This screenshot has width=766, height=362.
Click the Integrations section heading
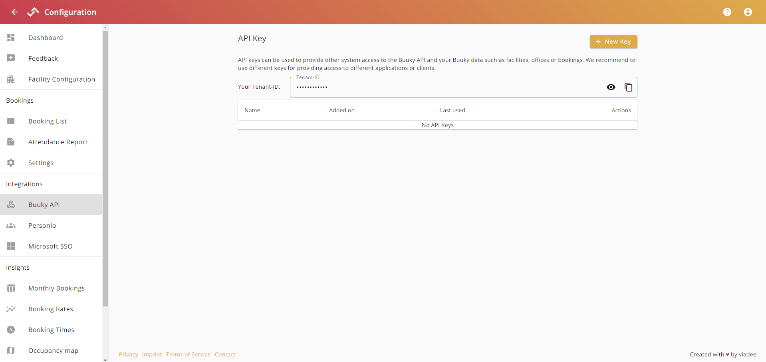[24, 184]
